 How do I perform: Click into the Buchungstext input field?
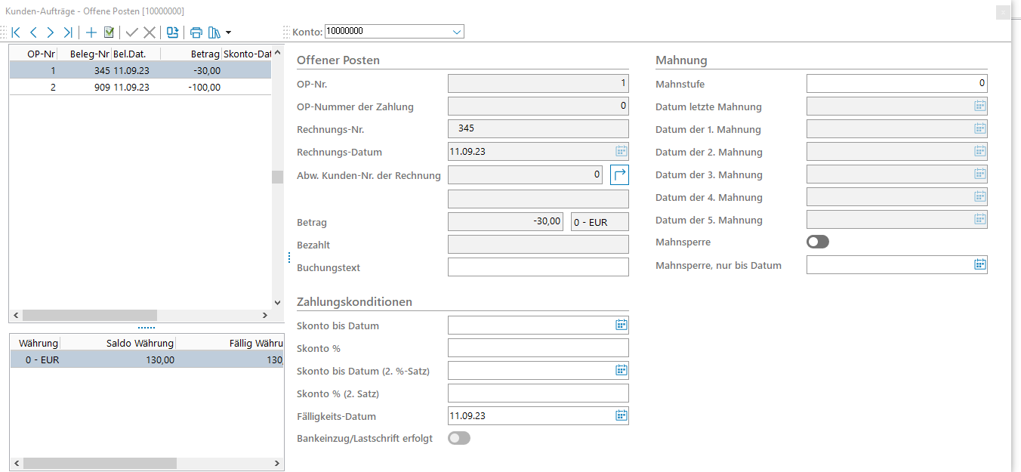click(538, 267)
